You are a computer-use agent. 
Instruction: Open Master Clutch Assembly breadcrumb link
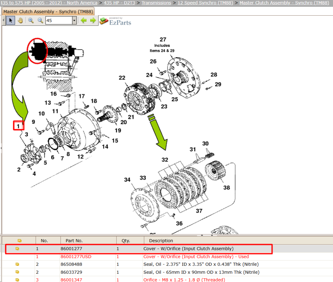click(284, 3)
